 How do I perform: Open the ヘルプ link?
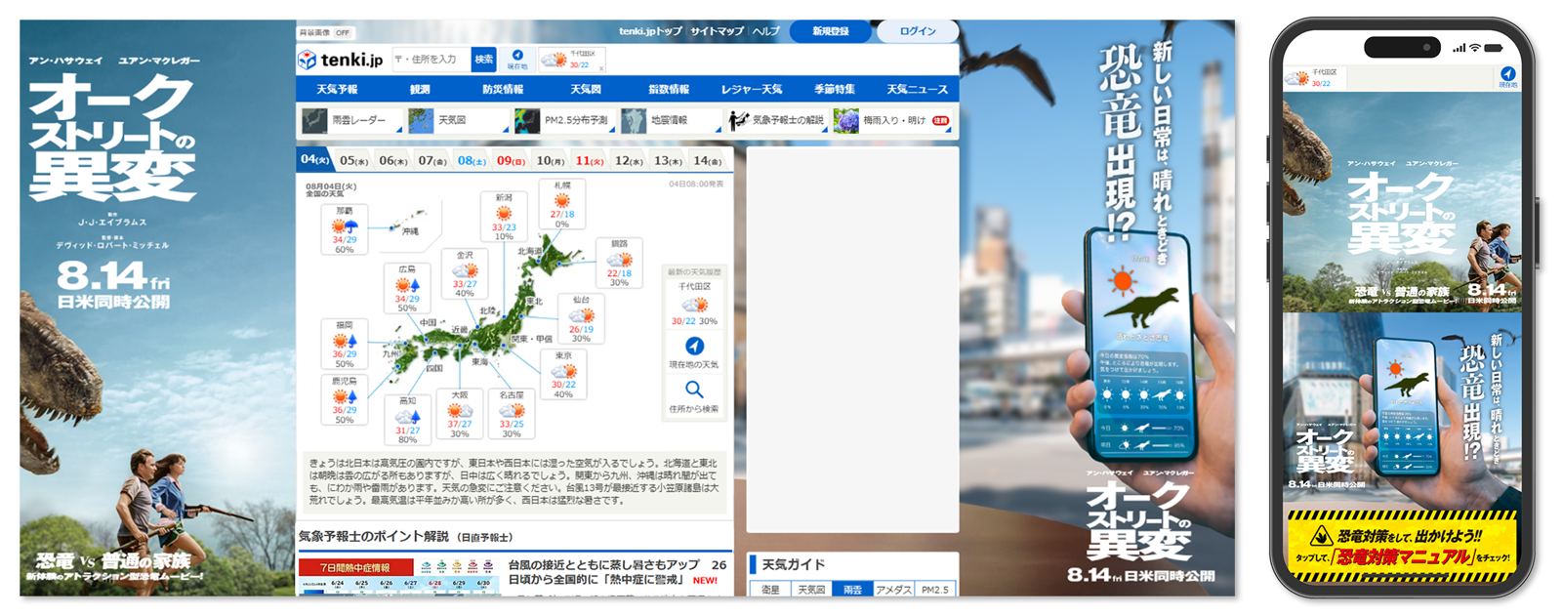(x=766, y=31)
